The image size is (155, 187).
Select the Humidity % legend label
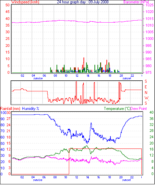coord(31,109)
